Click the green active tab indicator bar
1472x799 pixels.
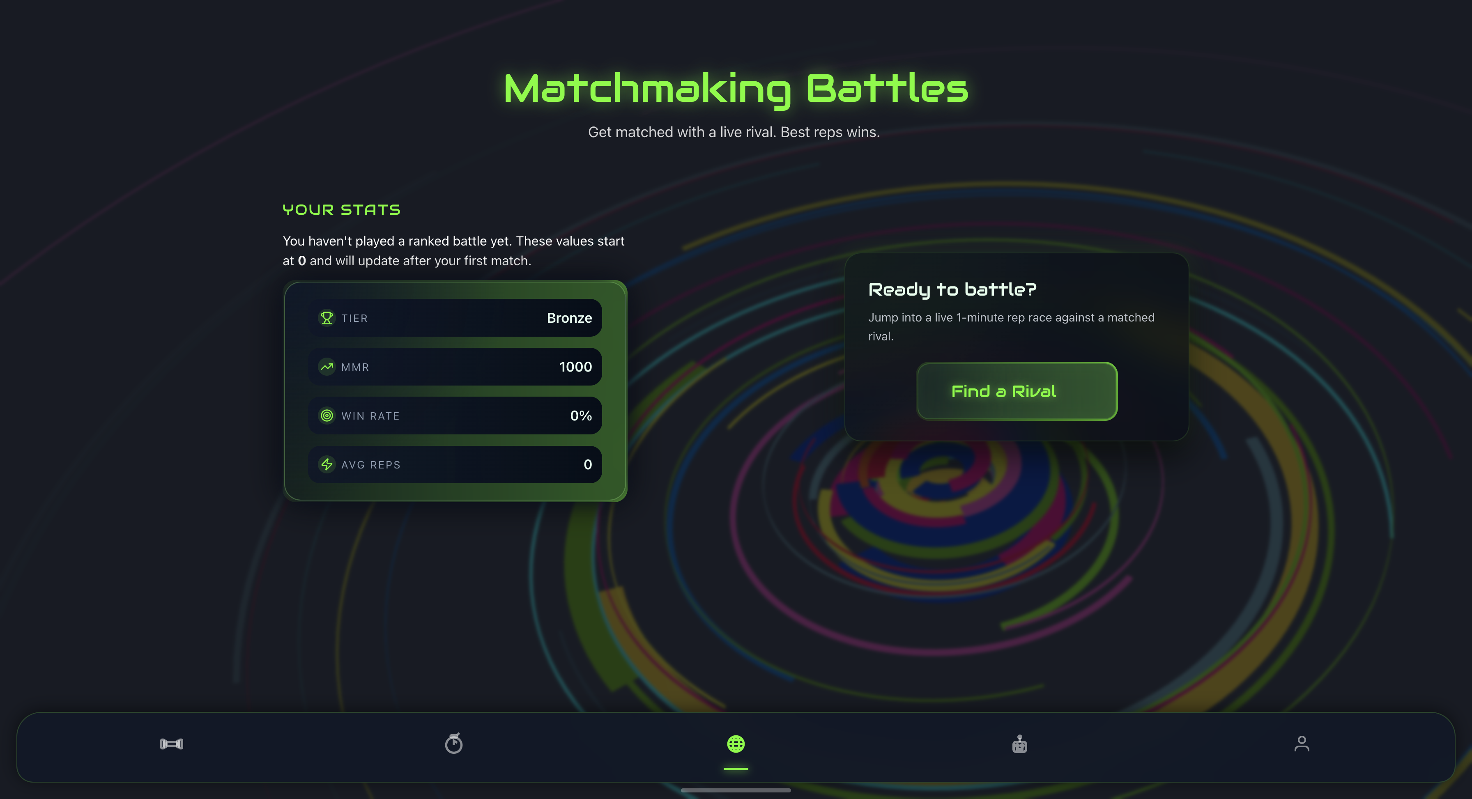click(736, 769)
